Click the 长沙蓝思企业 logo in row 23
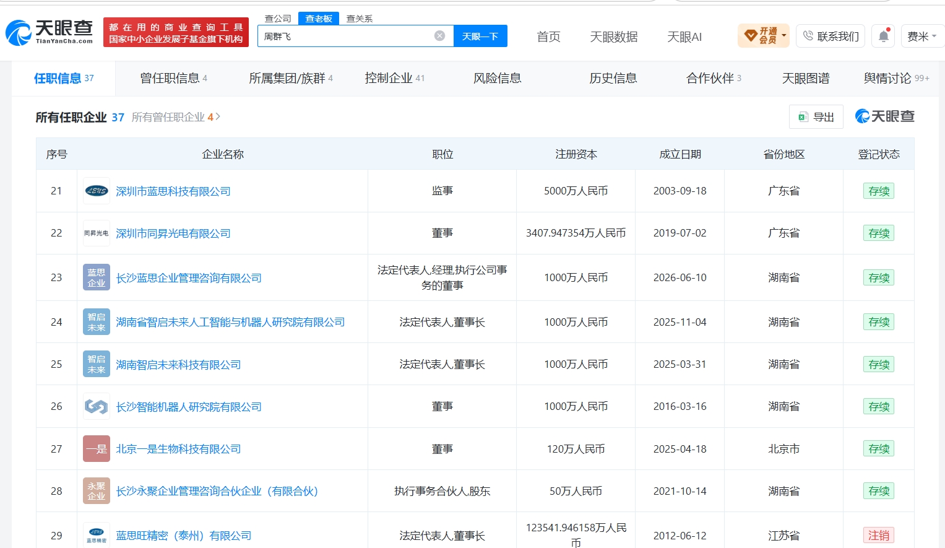The width and height of the screenshot is (945, 548). point(97,277)
